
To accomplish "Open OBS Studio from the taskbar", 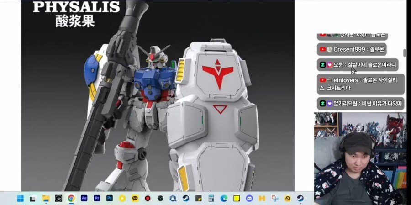I will (x=160, y=199).
